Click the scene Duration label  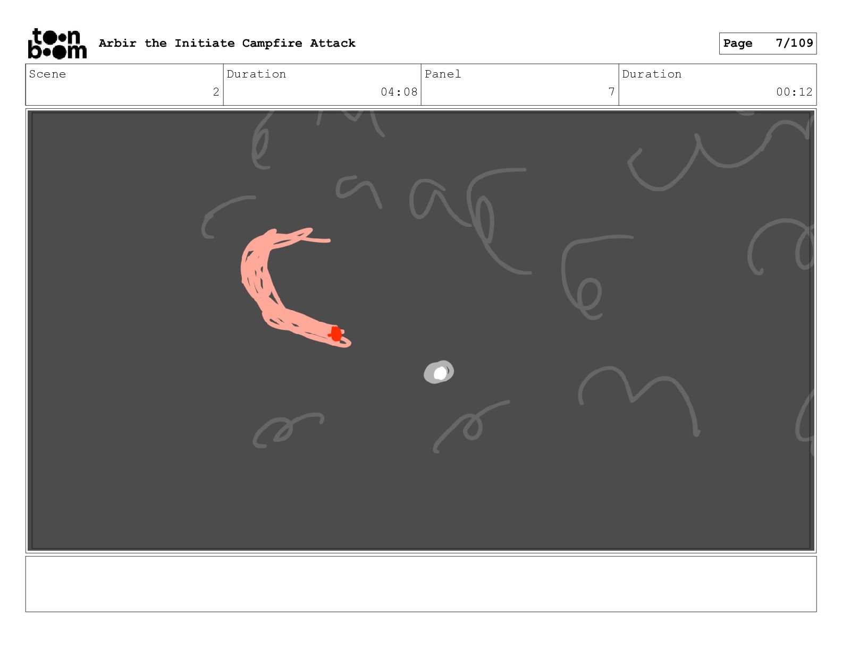(x=256, y=74)
